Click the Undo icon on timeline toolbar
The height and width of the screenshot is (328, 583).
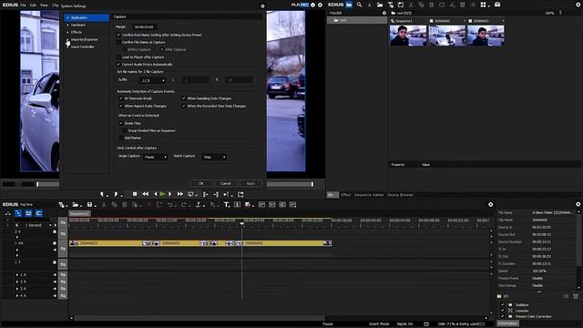(170, 204)
